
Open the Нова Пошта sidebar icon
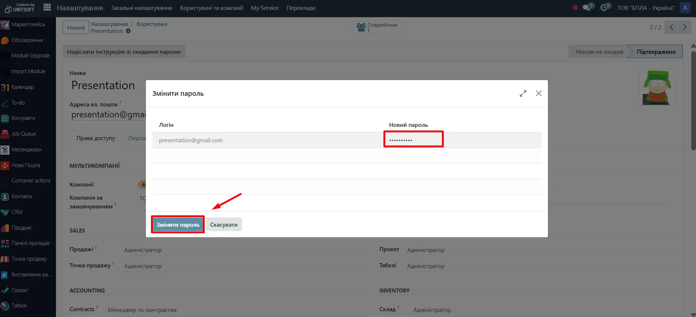tap(5, 165)
